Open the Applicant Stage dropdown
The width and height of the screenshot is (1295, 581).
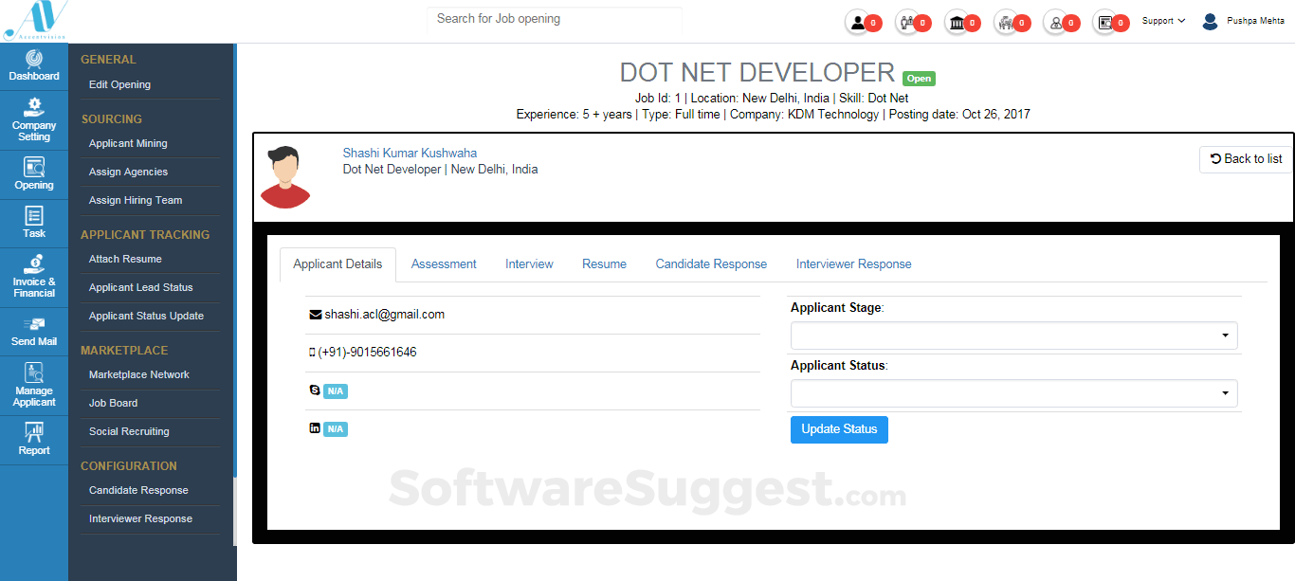pos(1013,336)
